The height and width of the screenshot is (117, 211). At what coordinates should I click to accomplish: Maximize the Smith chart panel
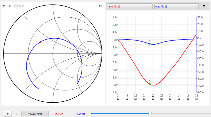click(x=100, y=6)
